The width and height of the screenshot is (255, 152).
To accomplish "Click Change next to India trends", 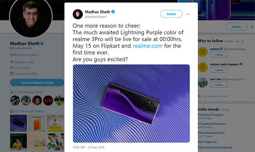I will [225, 110].
